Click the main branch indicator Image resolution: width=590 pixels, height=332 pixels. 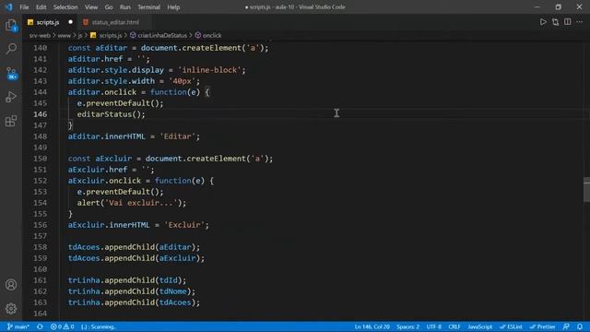(18, 326)
